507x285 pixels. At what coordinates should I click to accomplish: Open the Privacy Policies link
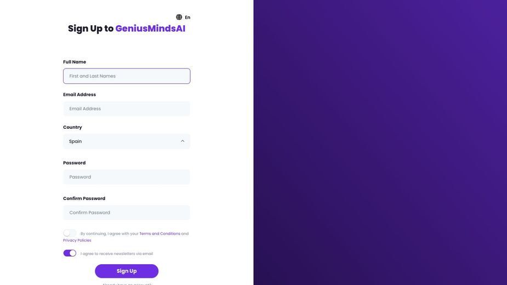[77, 241]
